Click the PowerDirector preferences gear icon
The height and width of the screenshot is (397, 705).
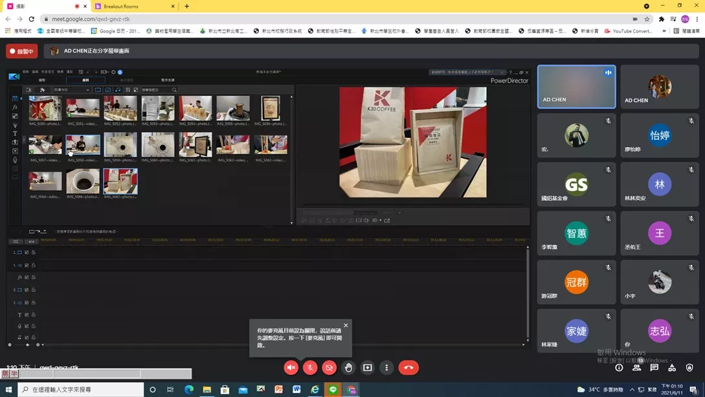coord(113,72)
